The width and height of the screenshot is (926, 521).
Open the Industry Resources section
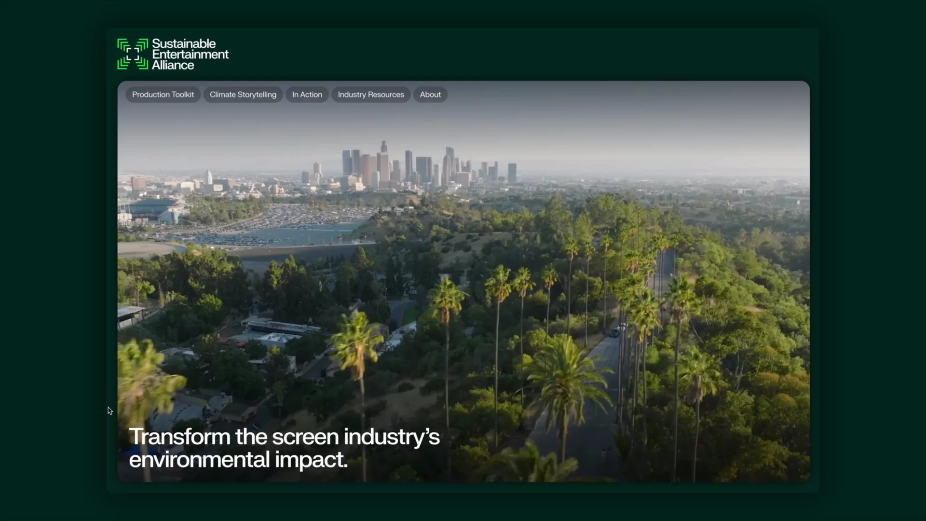click(370, 95)
